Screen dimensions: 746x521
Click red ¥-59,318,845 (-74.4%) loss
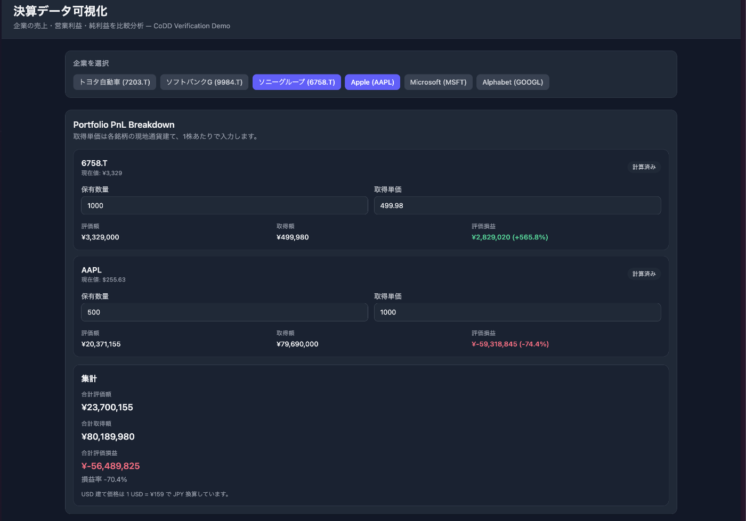(x=510, y=344)
